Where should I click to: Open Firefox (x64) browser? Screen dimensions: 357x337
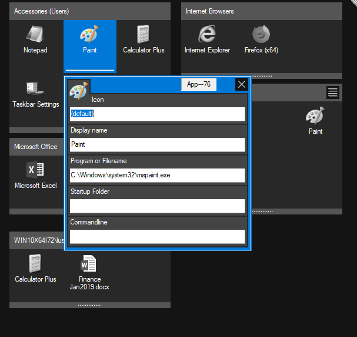click(261, 40)
